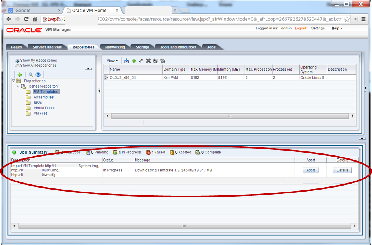The image size is (372, 245).
Task: Click the Clone template icon
Action: [x=155, y=61]
